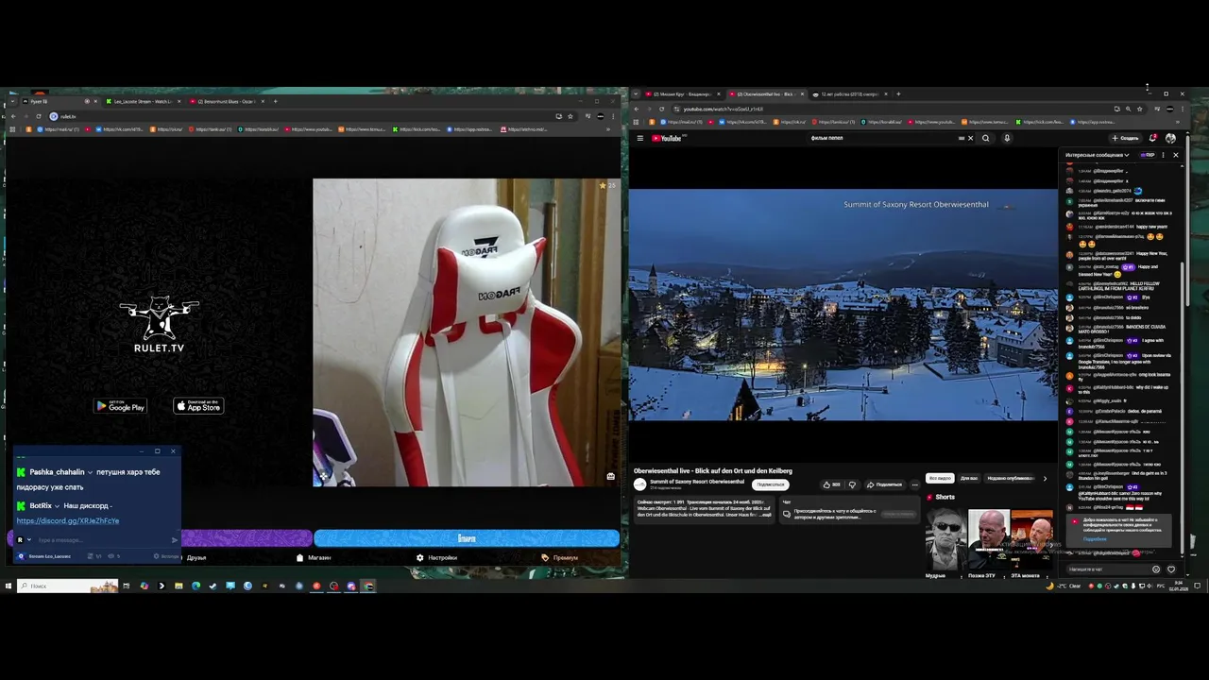This screenshot has height=680, width=1209.
Task: Open File Explorer from taskbar
Action: point(179,586)
